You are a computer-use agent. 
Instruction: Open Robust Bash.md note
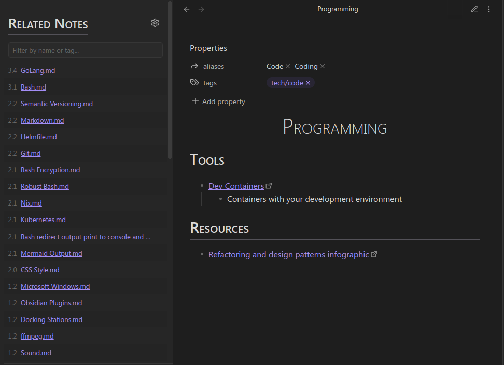[45, 186]
